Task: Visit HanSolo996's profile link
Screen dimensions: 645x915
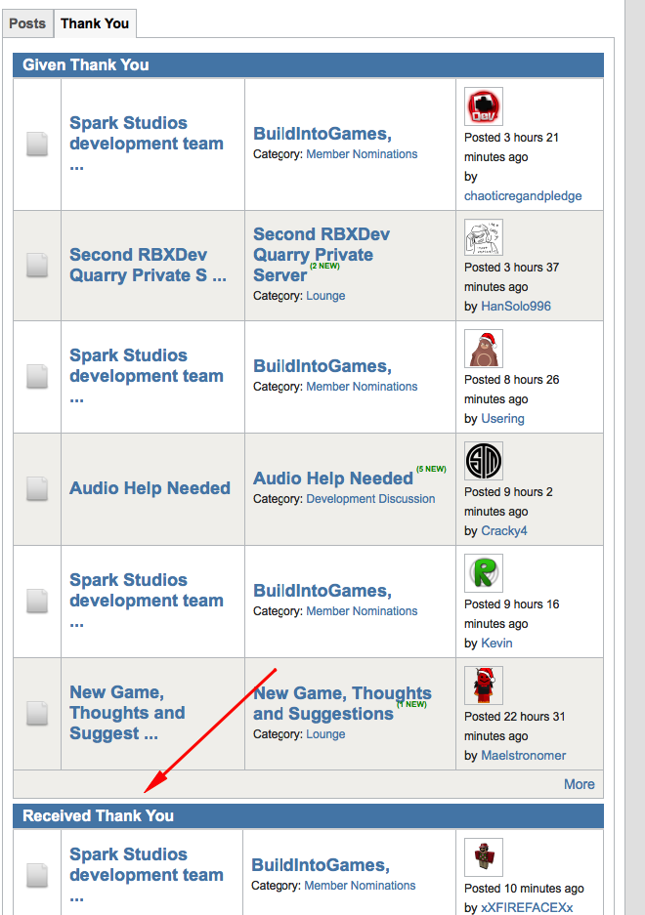Action: click(x=515, y=307)
